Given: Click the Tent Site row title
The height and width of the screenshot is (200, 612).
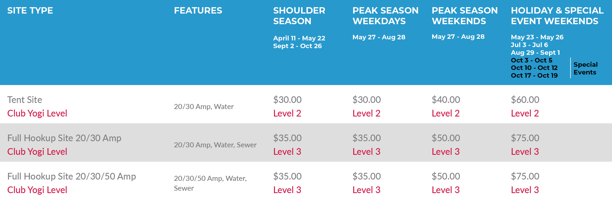Looking at the screenshot, I should coord(25,100).
